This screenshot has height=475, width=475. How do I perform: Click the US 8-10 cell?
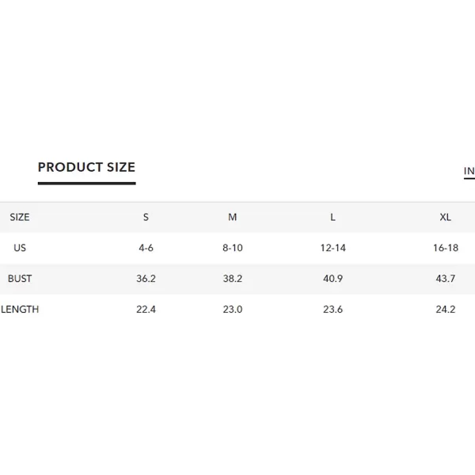(232, 248)
